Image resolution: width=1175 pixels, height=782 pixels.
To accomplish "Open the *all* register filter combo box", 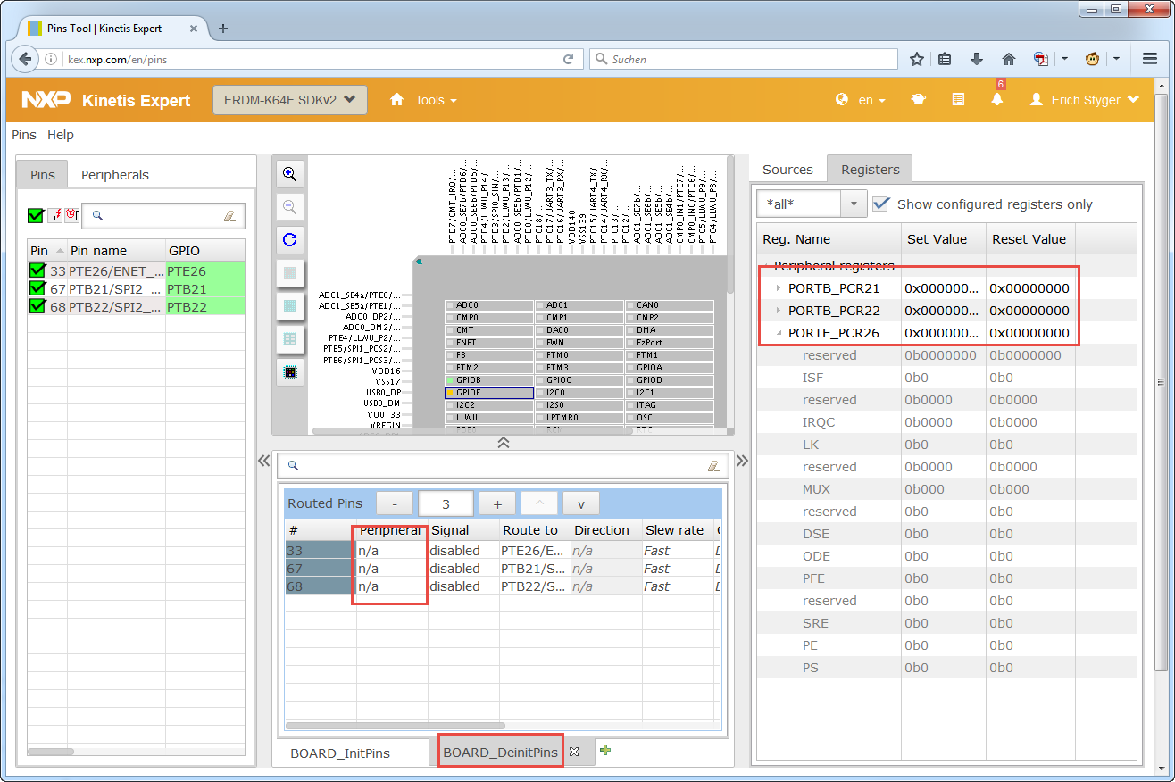I will click(x=811, y=204).
